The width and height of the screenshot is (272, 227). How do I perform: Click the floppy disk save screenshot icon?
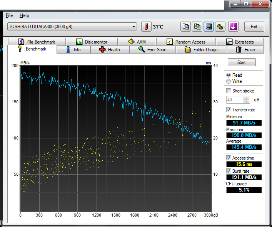(209, 27)
